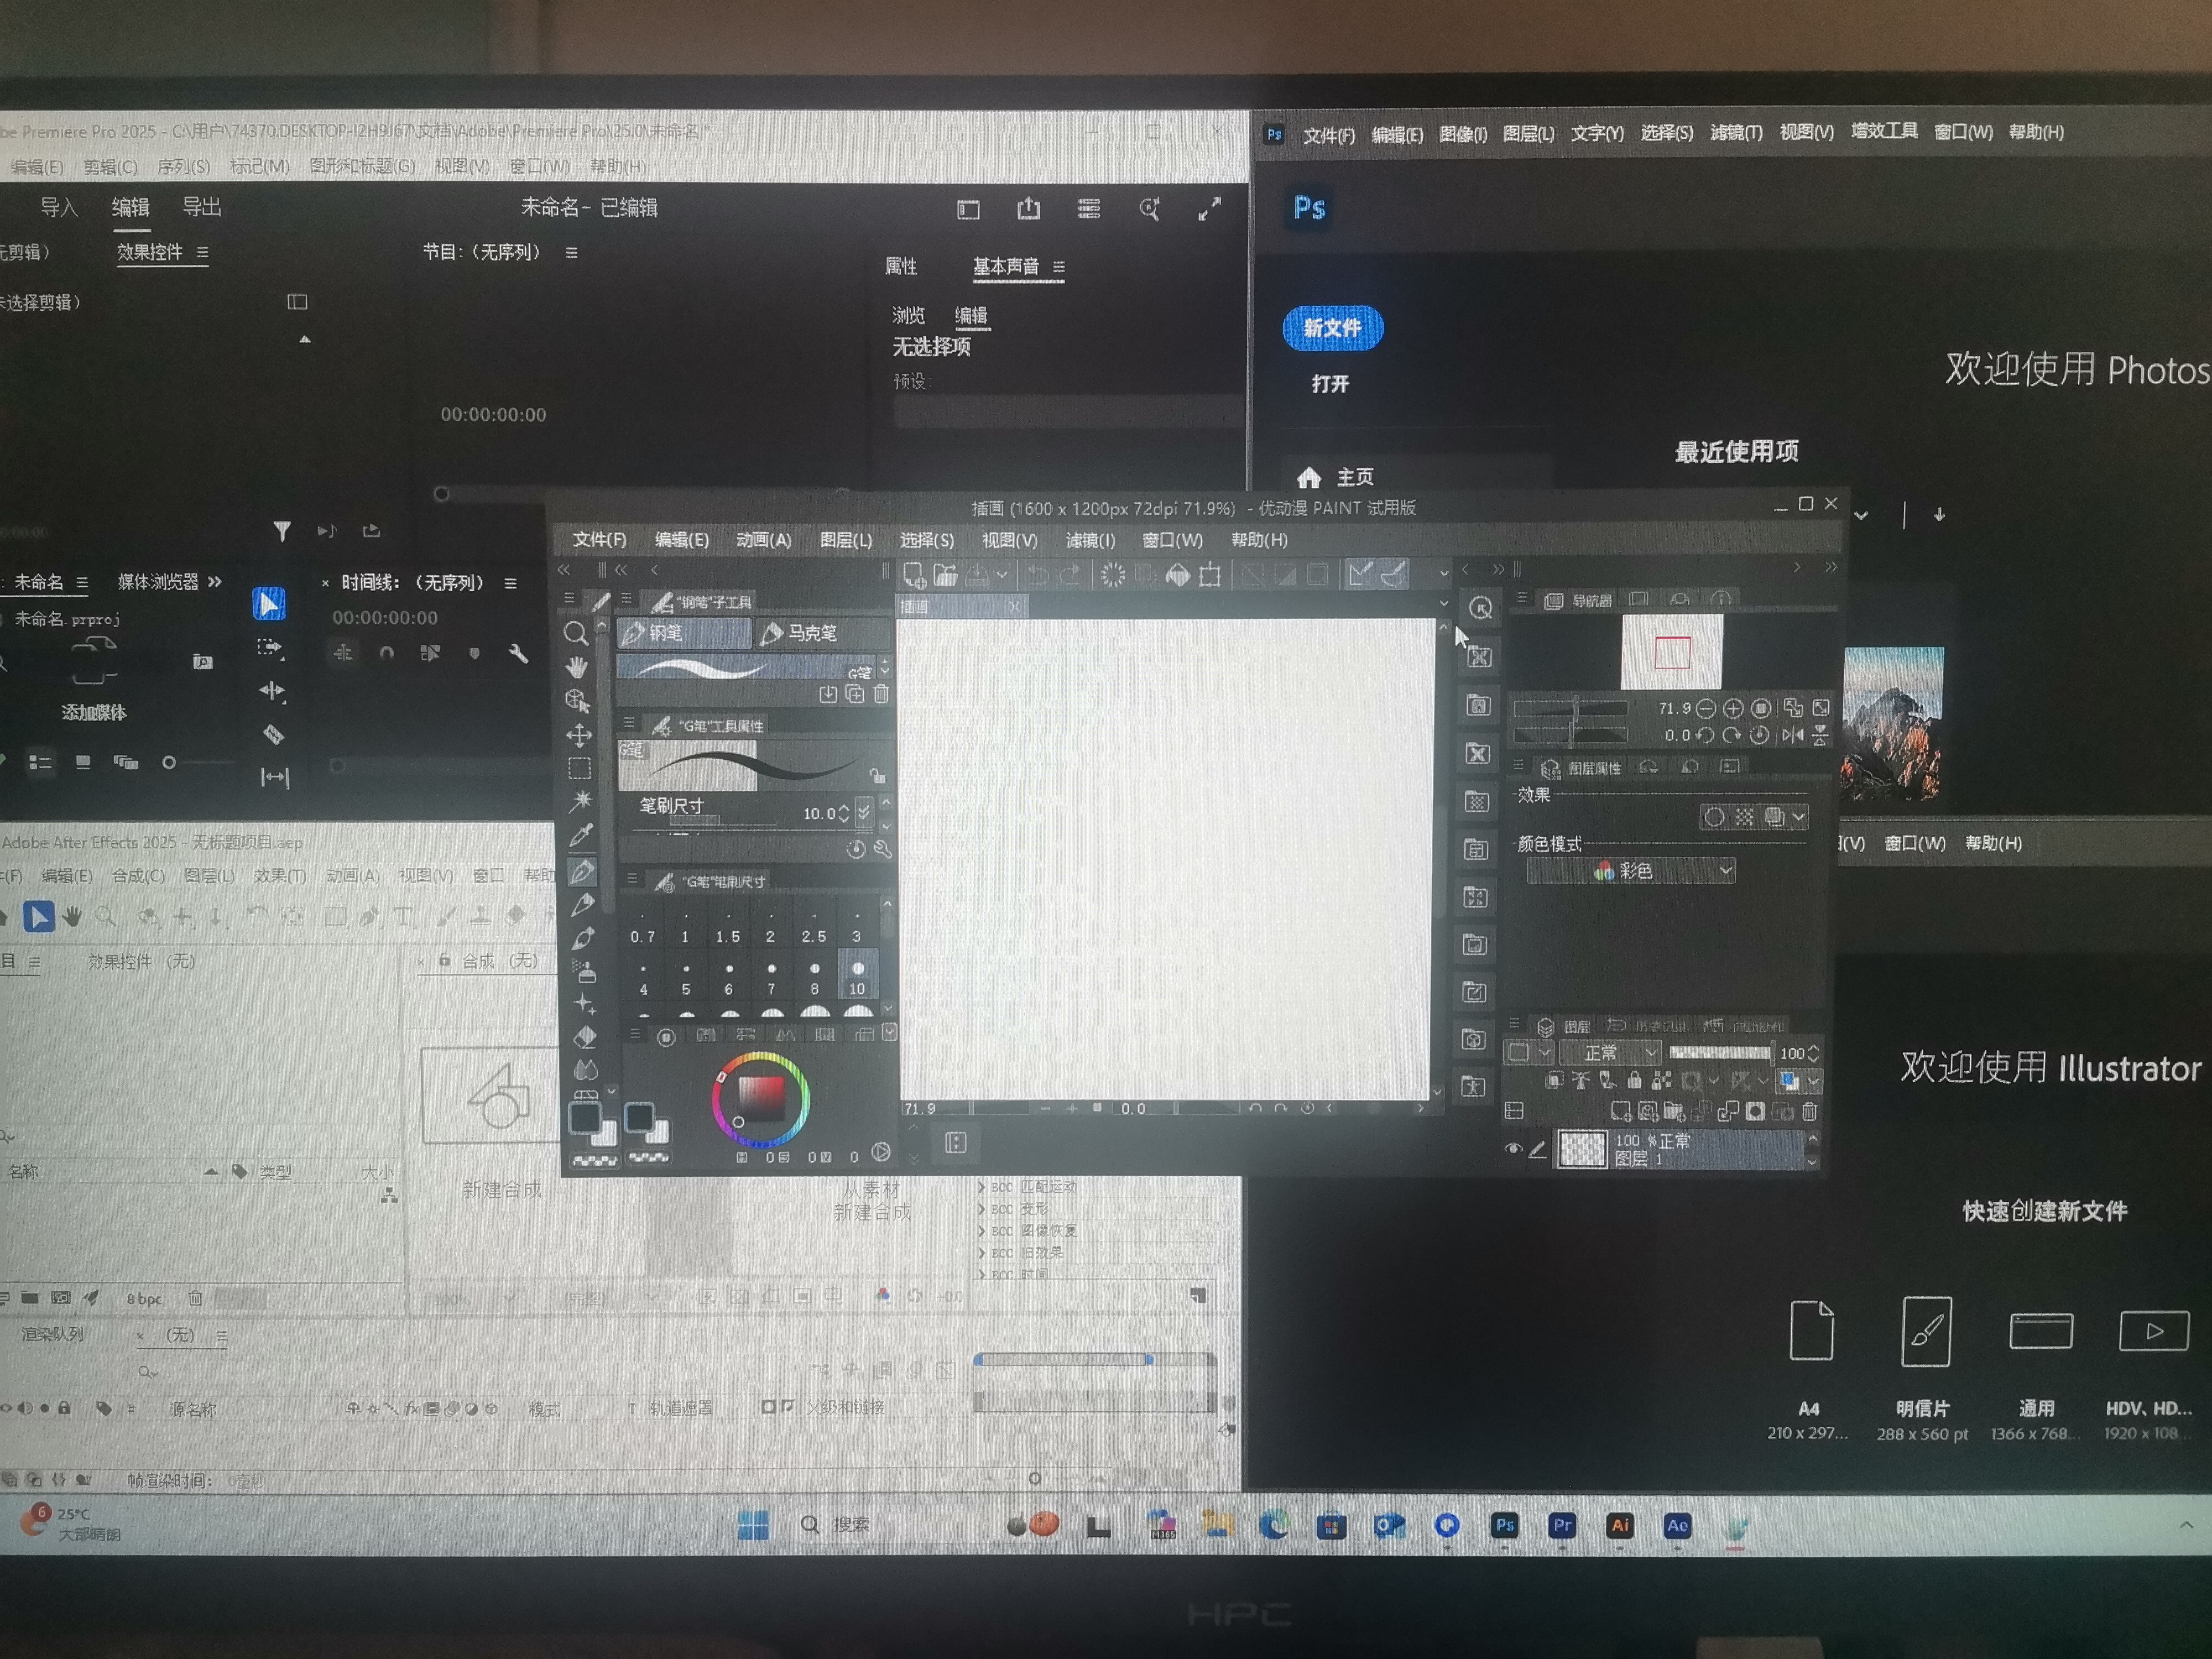The image size is (2212, 1659).
Task: Open the layer effect dropdown arrow
Action: coord(1799,817)
